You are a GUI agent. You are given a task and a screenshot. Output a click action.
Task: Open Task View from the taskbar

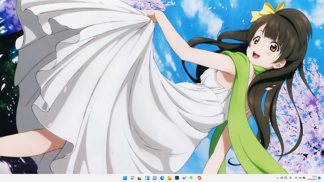click(140, 178)
